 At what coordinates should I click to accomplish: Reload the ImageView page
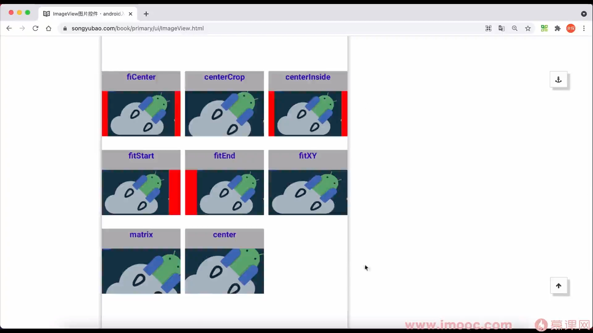(36, 28)
